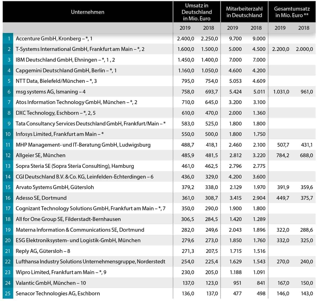This screenshot has height=301, width=319.
Task: Select Valantic 2019 employee count 951
Action: 237,283
